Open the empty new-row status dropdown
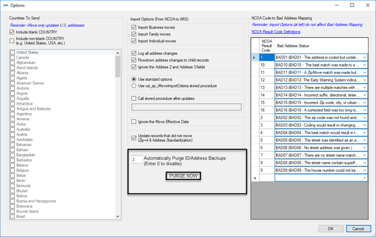 364,178
